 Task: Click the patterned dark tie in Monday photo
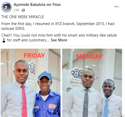pos(86,103)
